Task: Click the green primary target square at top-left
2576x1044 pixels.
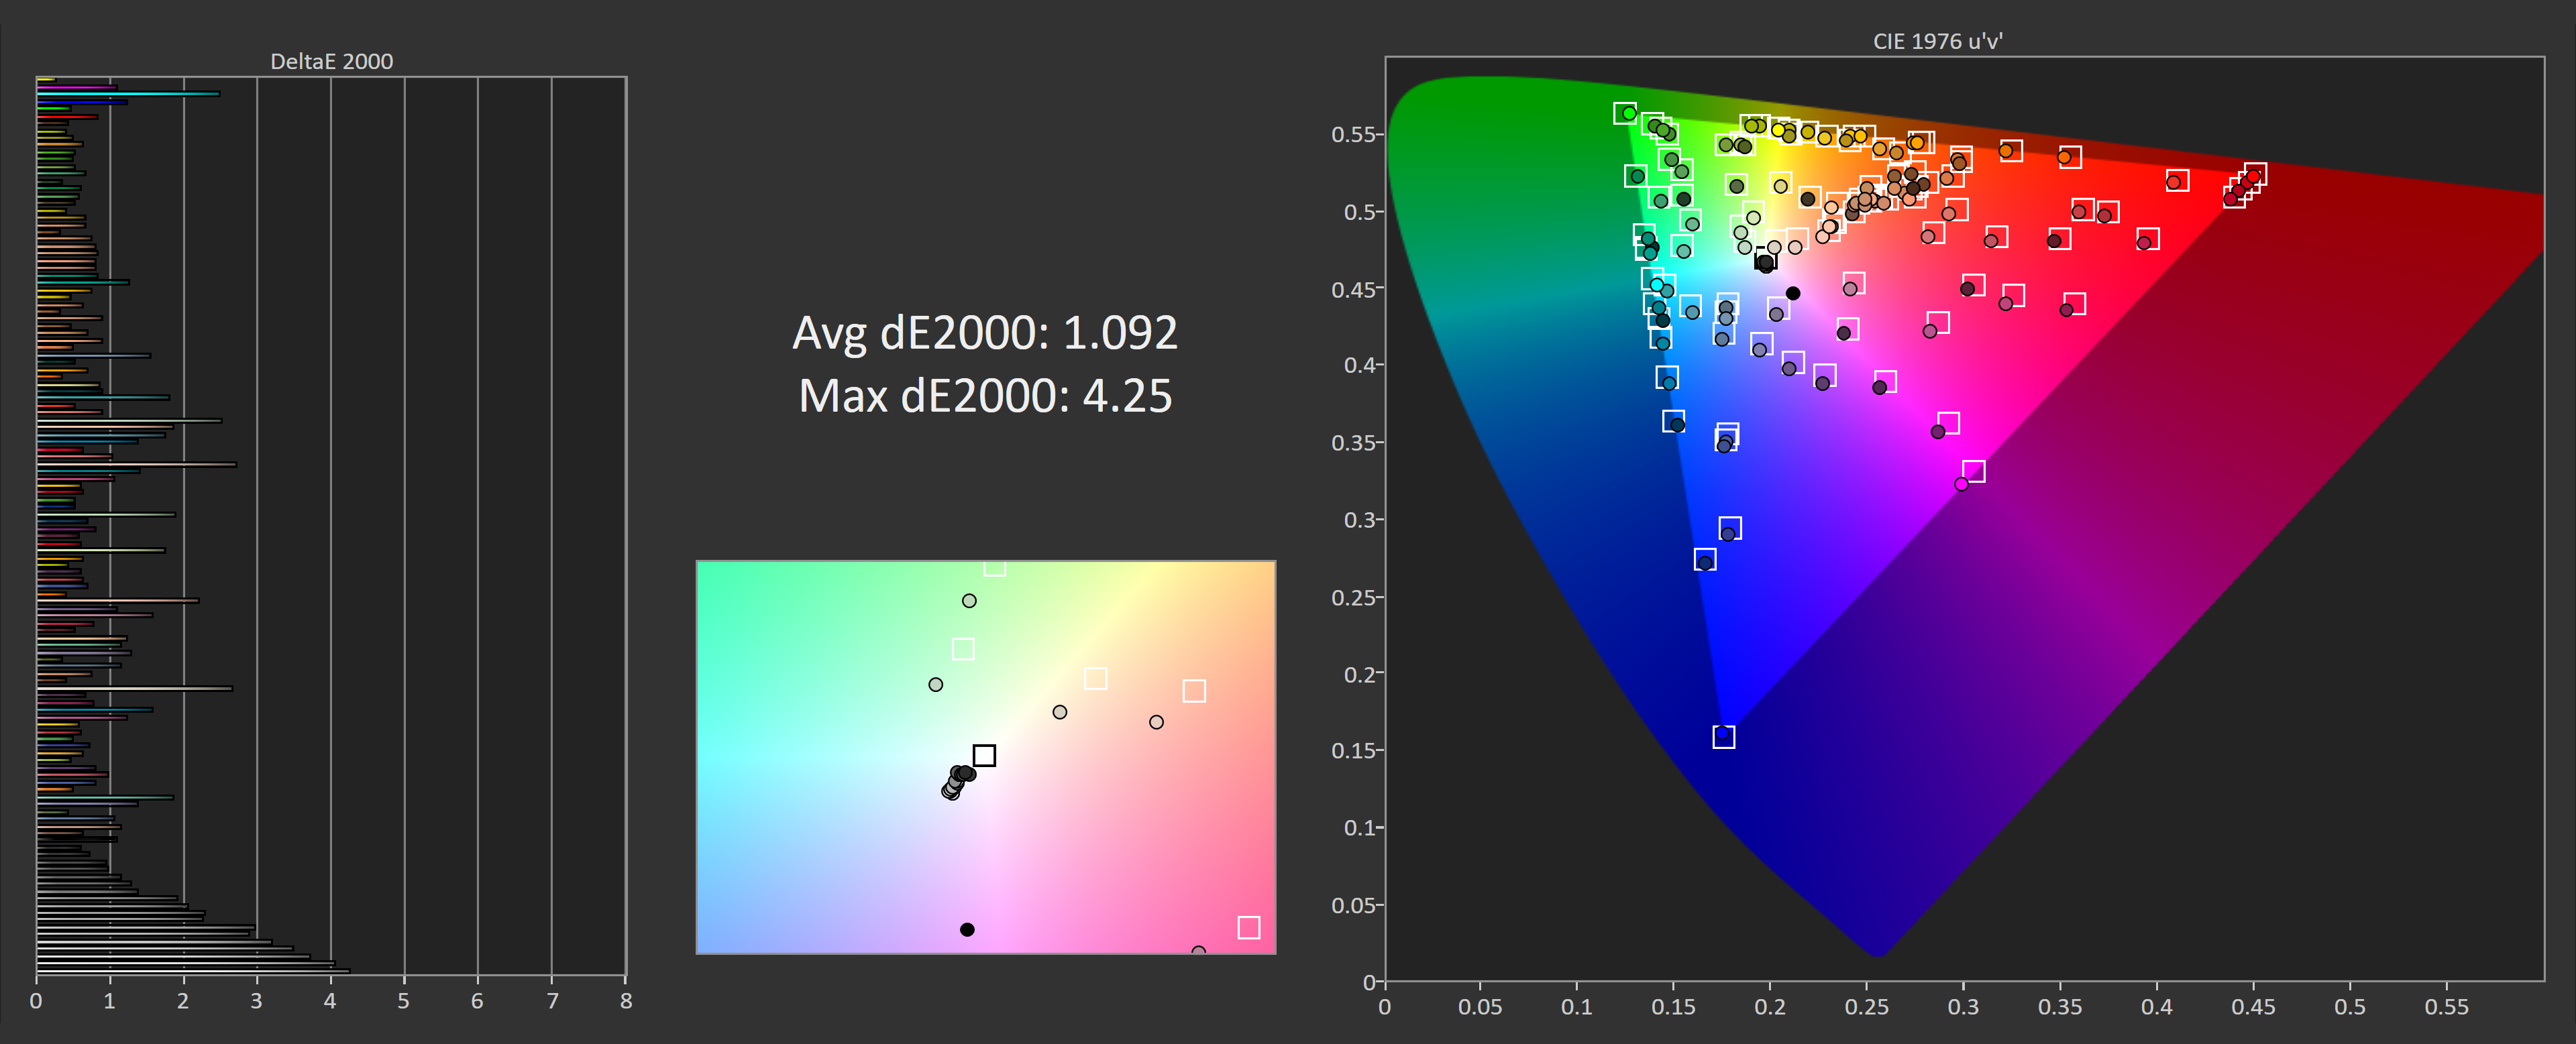Action: (1624, 114)
